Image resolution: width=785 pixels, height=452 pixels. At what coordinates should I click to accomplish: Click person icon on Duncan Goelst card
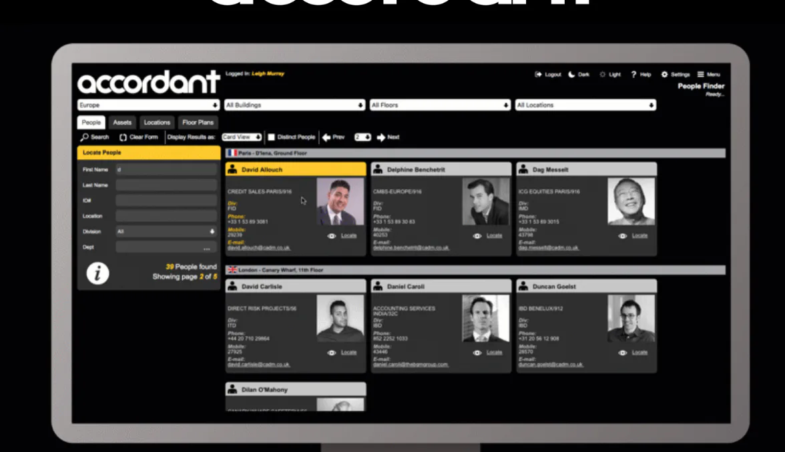(523, 287)
